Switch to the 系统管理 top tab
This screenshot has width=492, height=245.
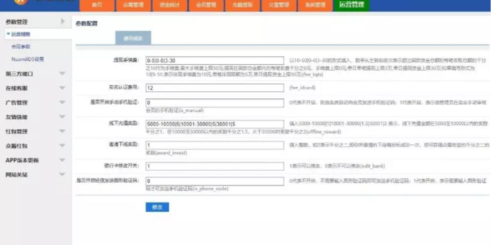pyautogui.click(x=315, y=5)
